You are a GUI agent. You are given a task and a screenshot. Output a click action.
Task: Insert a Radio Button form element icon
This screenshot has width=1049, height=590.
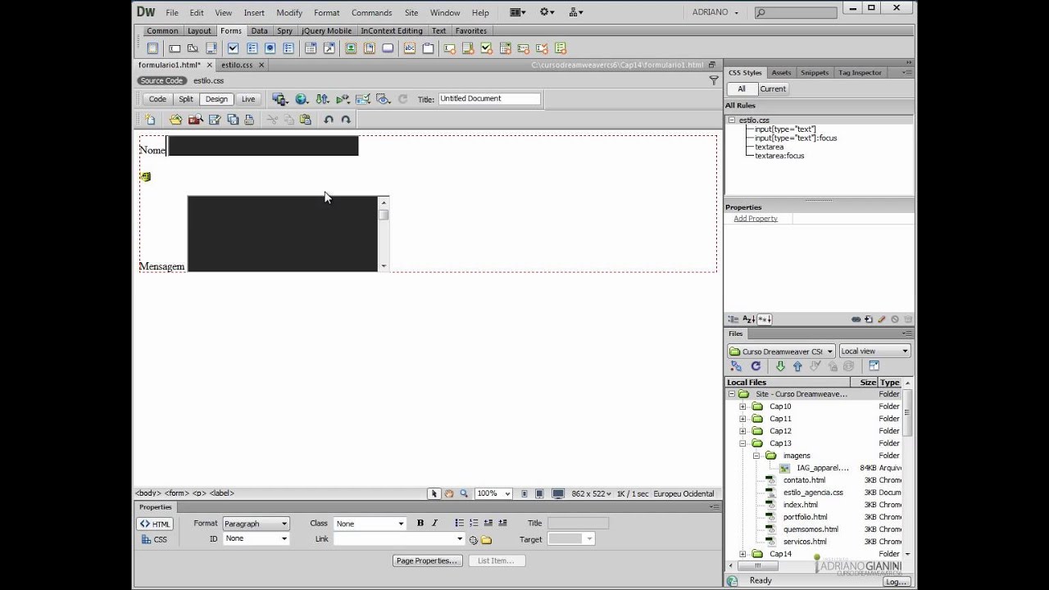pos(270,48)
